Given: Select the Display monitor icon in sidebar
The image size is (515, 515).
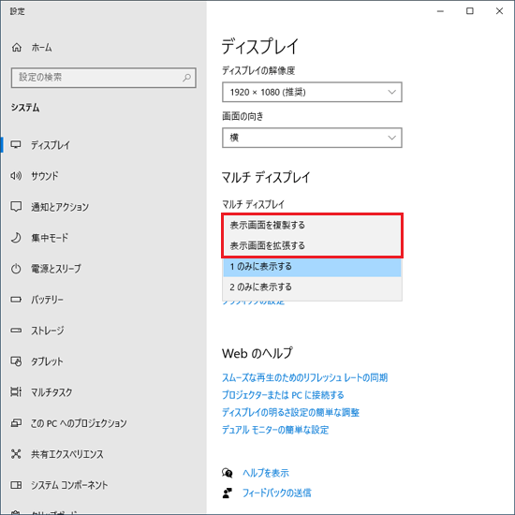Looking at the screenshot, I should point(16,145).
